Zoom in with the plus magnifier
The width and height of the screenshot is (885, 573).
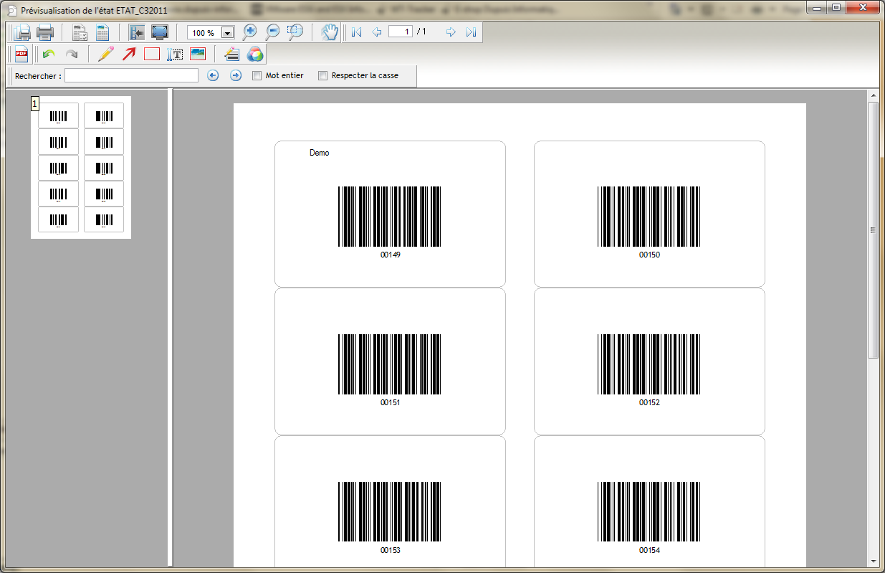click(250, 32)
